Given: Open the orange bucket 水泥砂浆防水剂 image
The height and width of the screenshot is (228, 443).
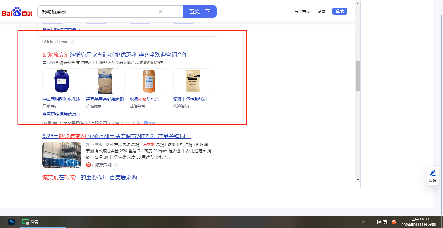Looking at the screenshot, I should [149, 81].
